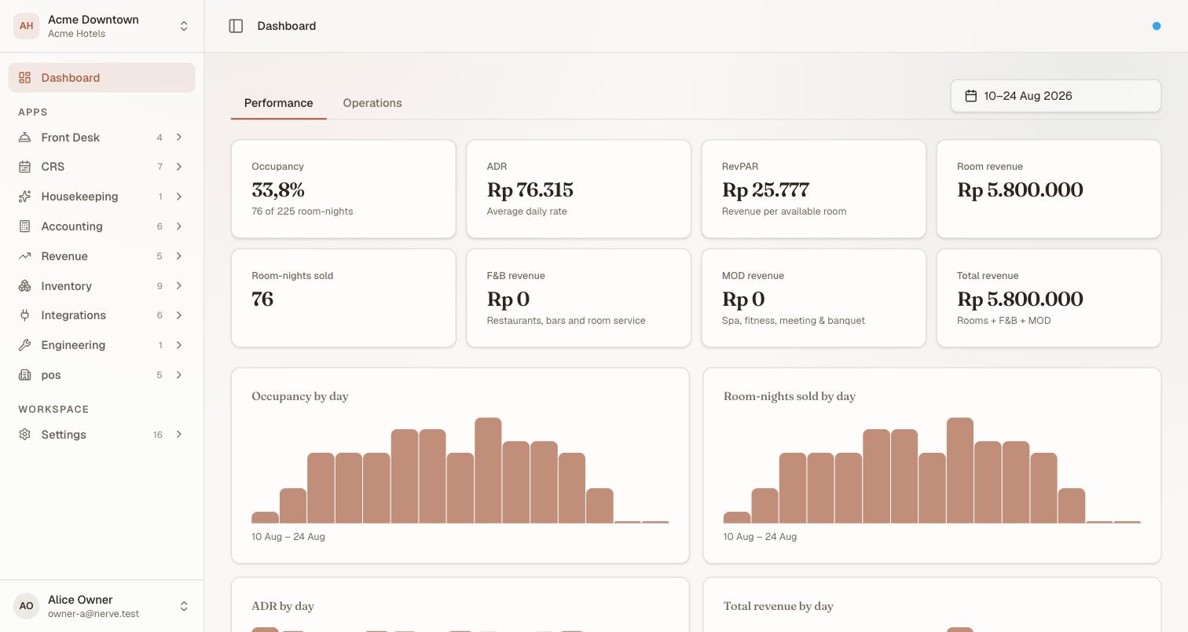Click the Room revenue card
This screenshot has width=1188, height=632.
(1049, 189)
